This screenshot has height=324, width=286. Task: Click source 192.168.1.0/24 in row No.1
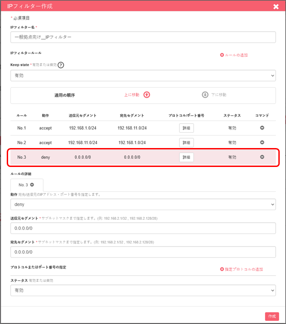83,128
